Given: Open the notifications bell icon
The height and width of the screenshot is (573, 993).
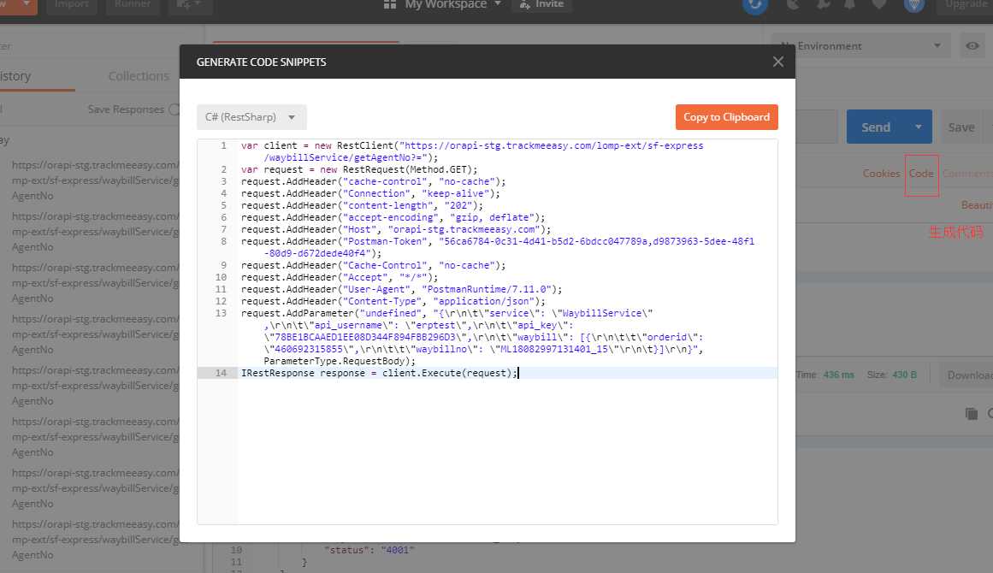Looking at the screenshot, I should [x=850, y=4].
